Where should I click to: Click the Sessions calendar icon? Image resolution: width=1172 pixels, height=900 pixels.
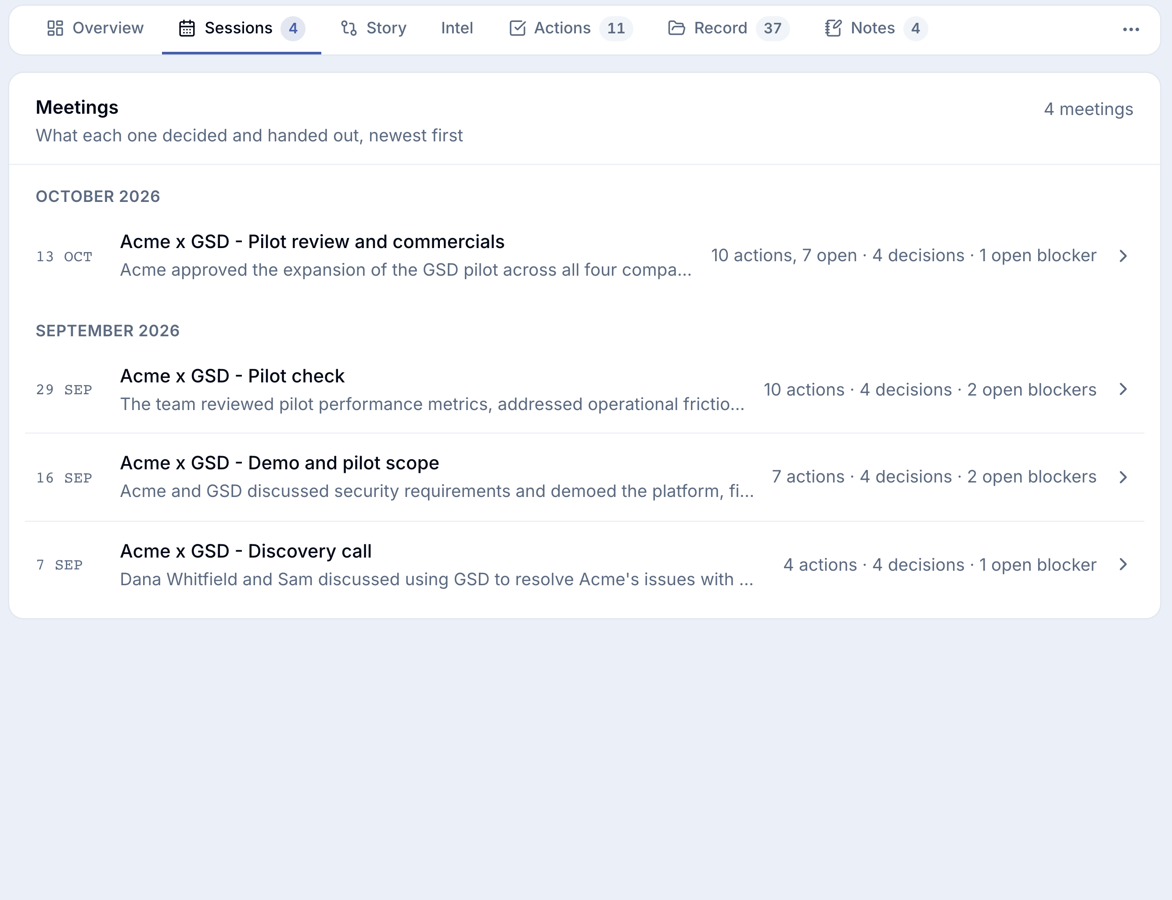(187, 29)
